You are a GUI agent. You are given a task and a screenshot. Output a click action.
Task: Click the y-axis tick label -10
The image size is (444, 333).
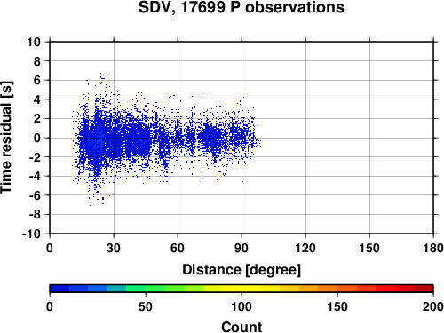[32, 234]
